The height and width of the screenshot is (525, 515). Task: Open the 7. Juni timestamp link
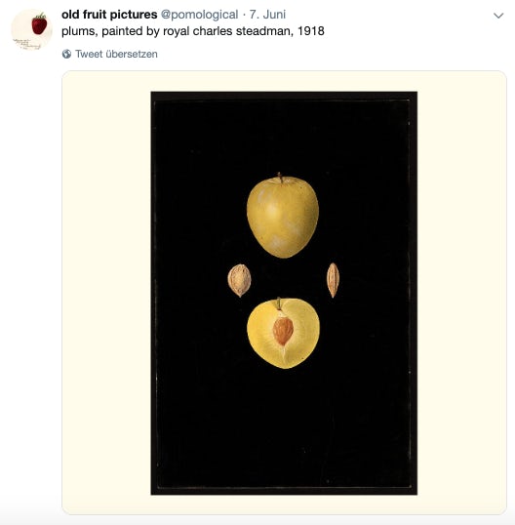tap(267, 15)
